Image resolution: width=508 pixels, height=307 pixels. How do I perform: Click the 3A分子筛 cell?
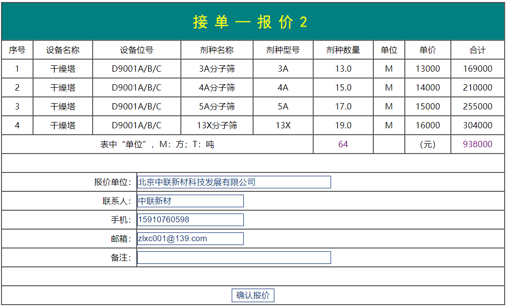[217, 69]
